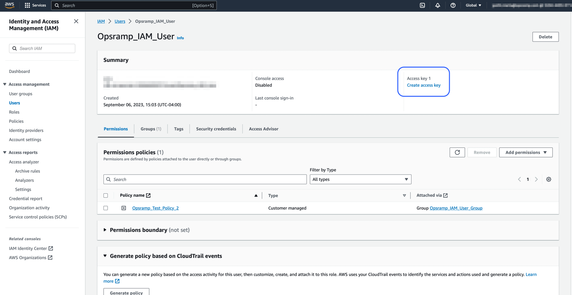The image size is (572, 295).
Task: Switch to the Security credentials tab
Action: pos(216,129)
